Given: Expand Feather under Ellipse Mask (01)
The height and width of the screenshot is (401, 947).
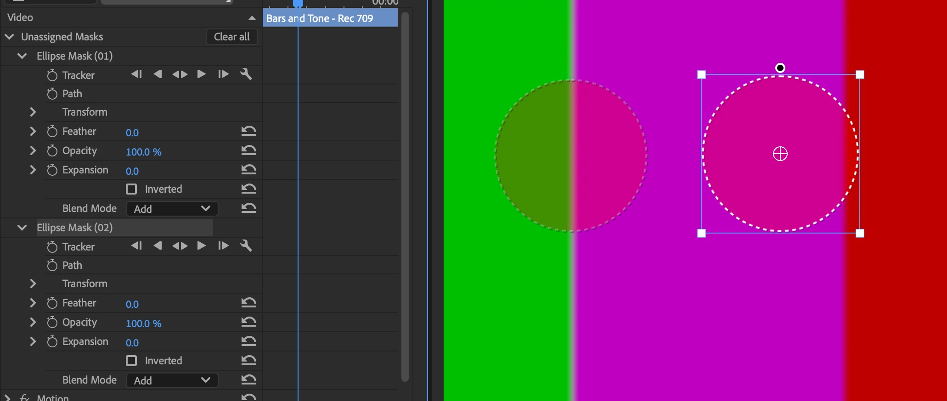Looking at the screenshot, I should (33, 131).
